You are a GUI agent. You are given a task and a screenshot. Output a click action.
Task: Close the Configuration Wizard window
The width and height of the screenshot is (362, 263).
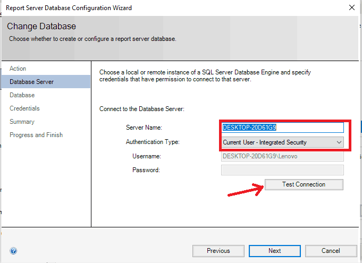coord(351,8)
